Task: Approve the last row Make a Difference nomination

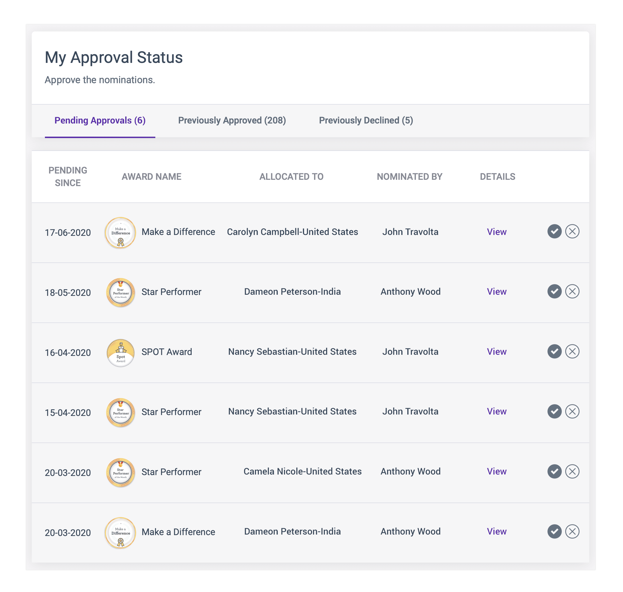Action: [x=554, y=531]
